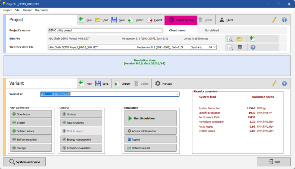Expand the Variant number dropdown

(177, 94)
